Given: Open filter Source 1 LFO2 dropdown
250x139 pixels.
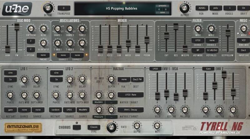Looking at the screenshot, I should click(x=198, y=40).
